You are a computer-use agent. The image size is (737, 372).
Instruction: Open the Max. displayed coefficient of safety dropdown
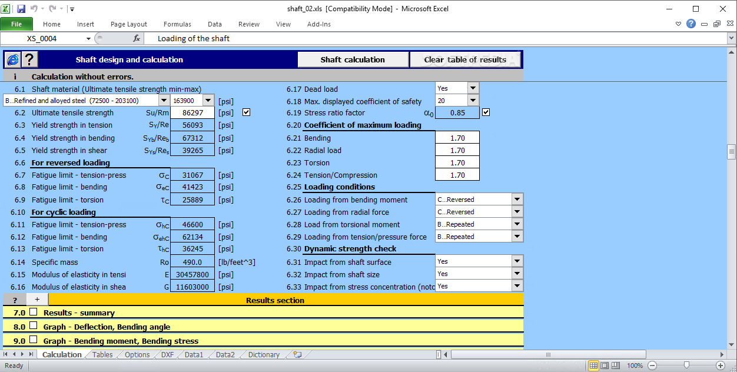click(x=473, y=101)
